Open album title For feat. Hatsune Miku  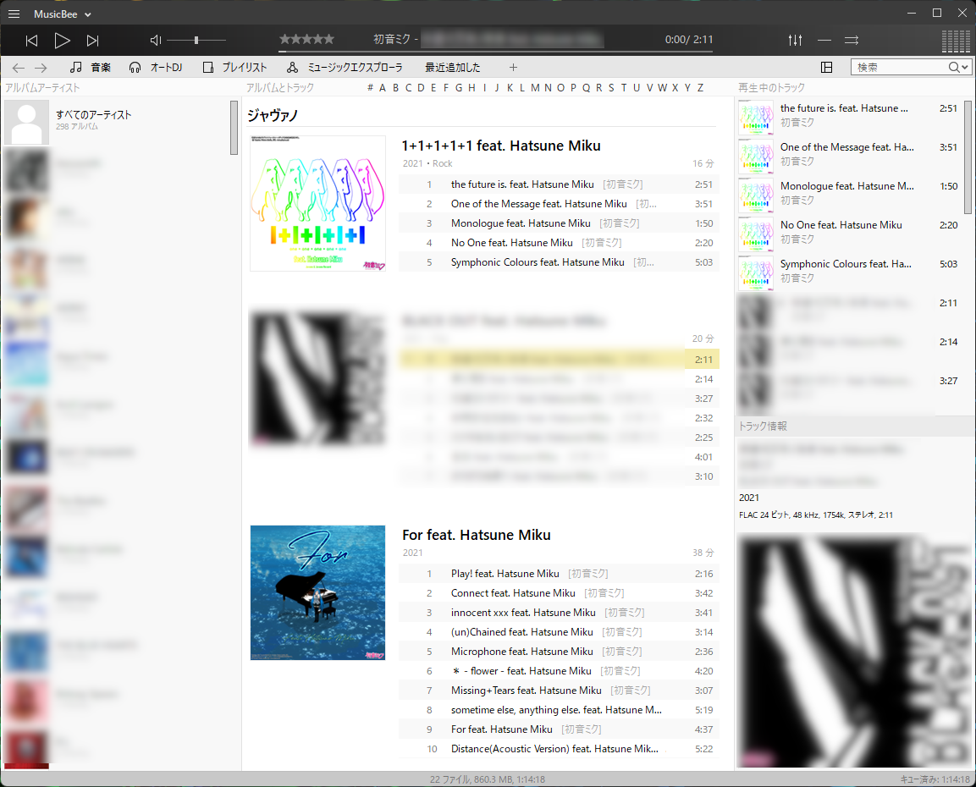tap(477, 535)
